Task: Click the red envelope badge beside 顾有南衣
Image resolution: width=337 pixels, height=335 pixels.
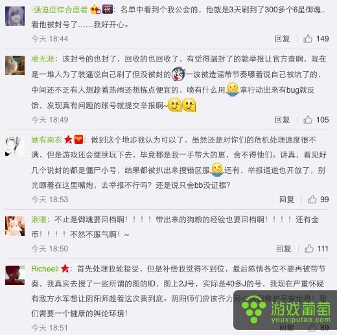Action: 78,139
